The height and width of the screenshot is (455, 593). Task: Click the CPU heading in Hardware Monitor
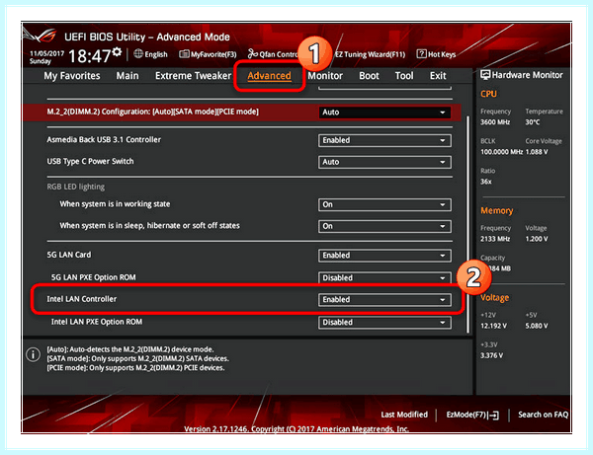click(488, 94)
